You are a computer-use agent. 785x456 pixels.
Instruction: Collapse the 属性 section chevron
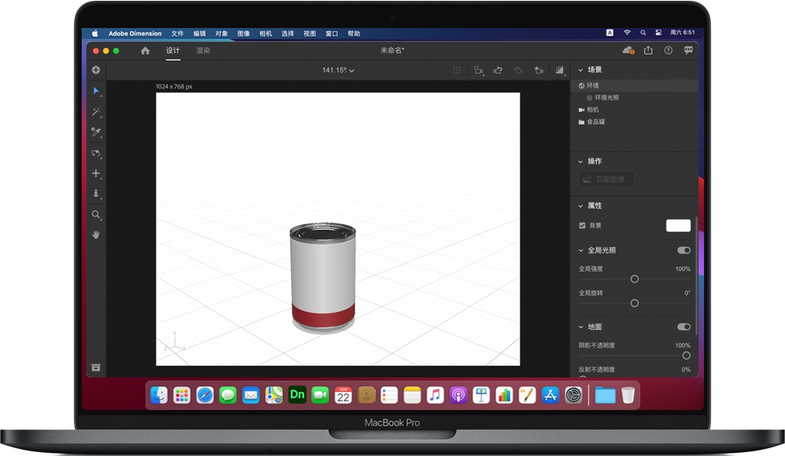[580, 206]
